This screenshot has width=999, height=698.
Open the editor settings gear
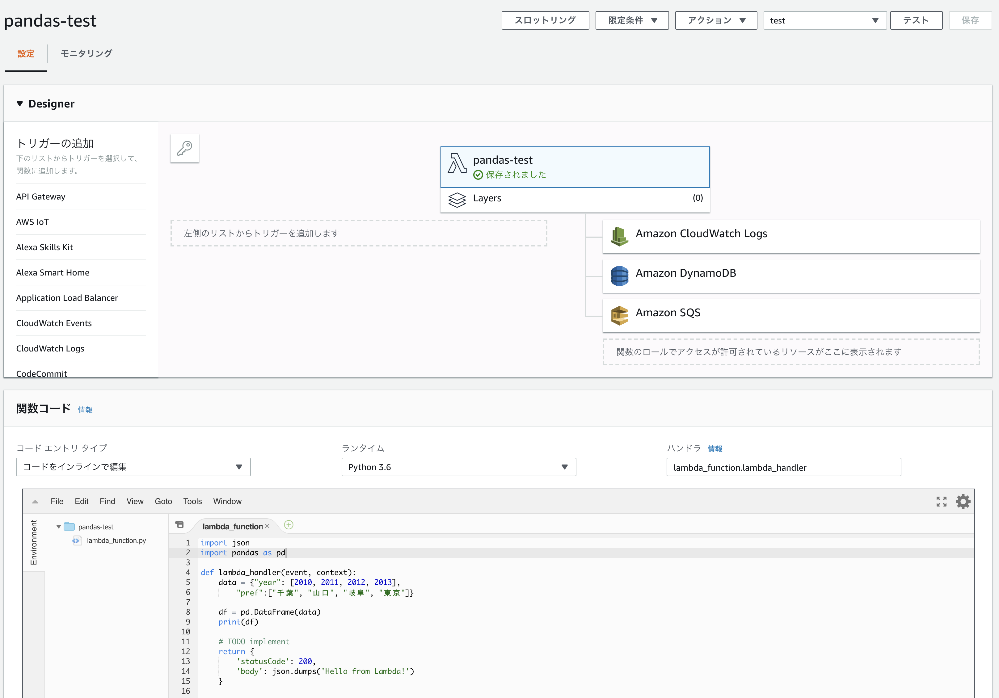(x=963, y=502)
